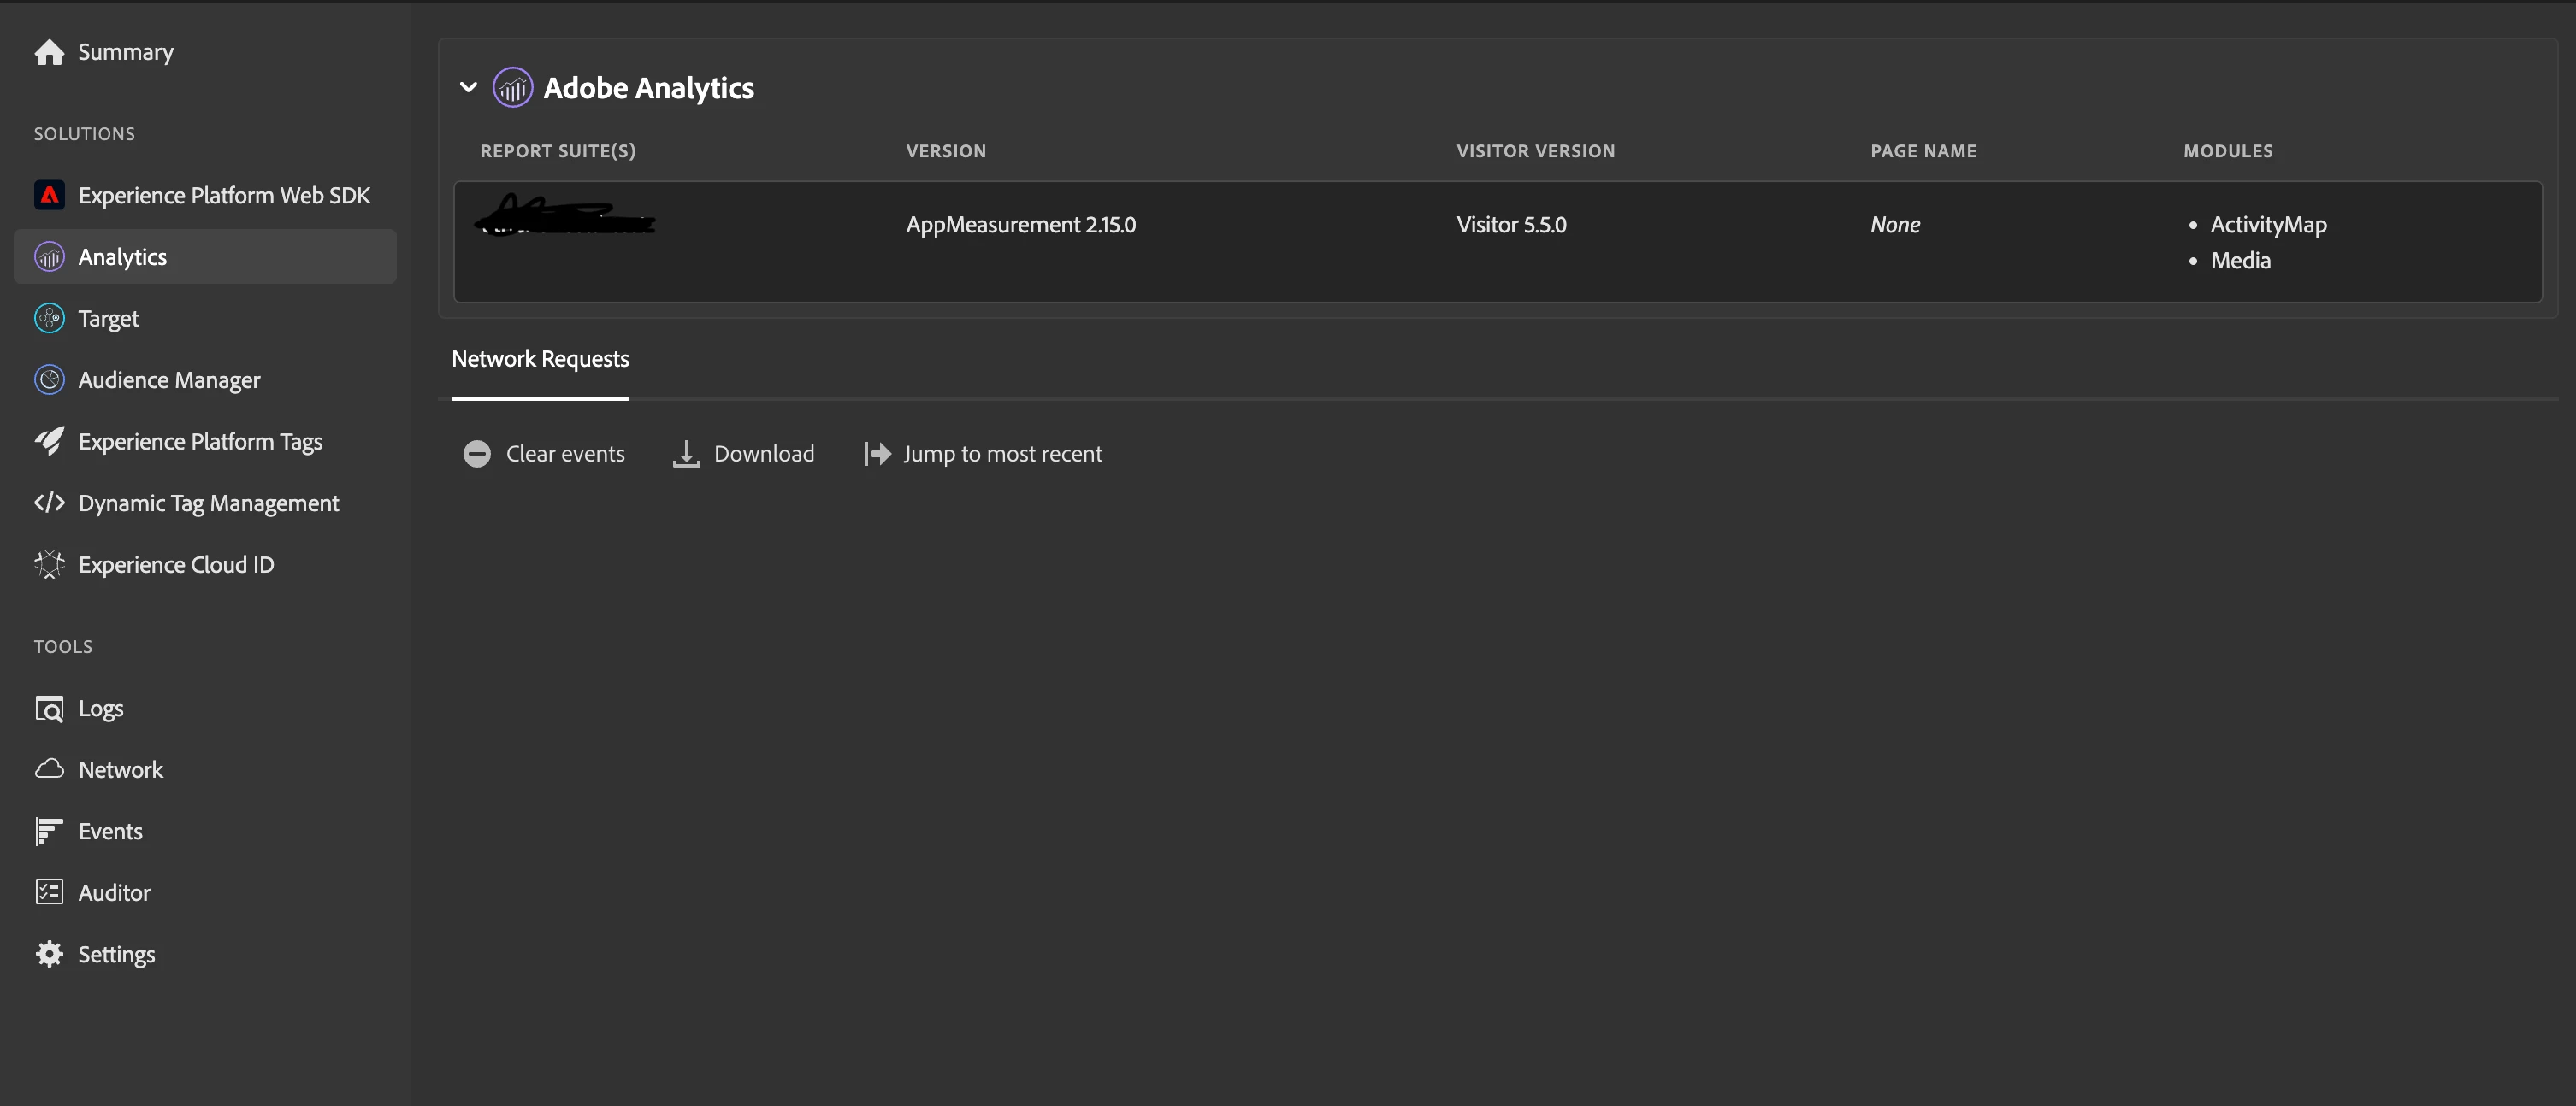Click the Experience Platform Tags rocket icon
Screen dimensions: 2576x1106
coord(49,442)
